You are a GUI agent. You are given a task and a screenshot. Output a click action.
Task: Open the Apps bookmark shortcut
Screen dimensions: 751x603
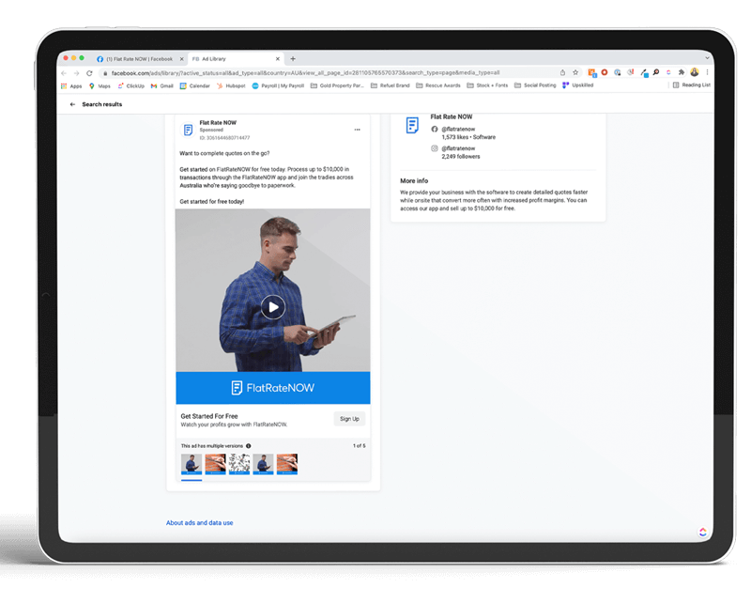(71, 85)
